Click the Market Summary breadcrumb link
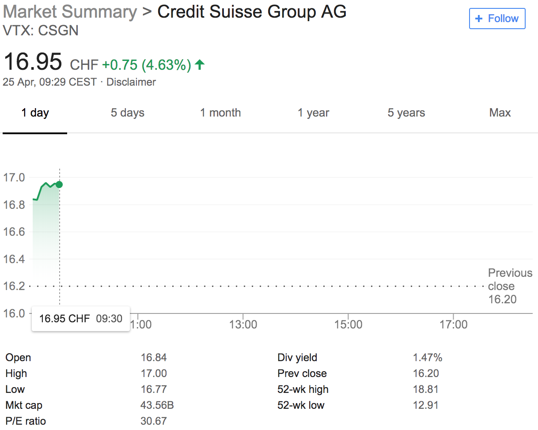 (70, 12)
